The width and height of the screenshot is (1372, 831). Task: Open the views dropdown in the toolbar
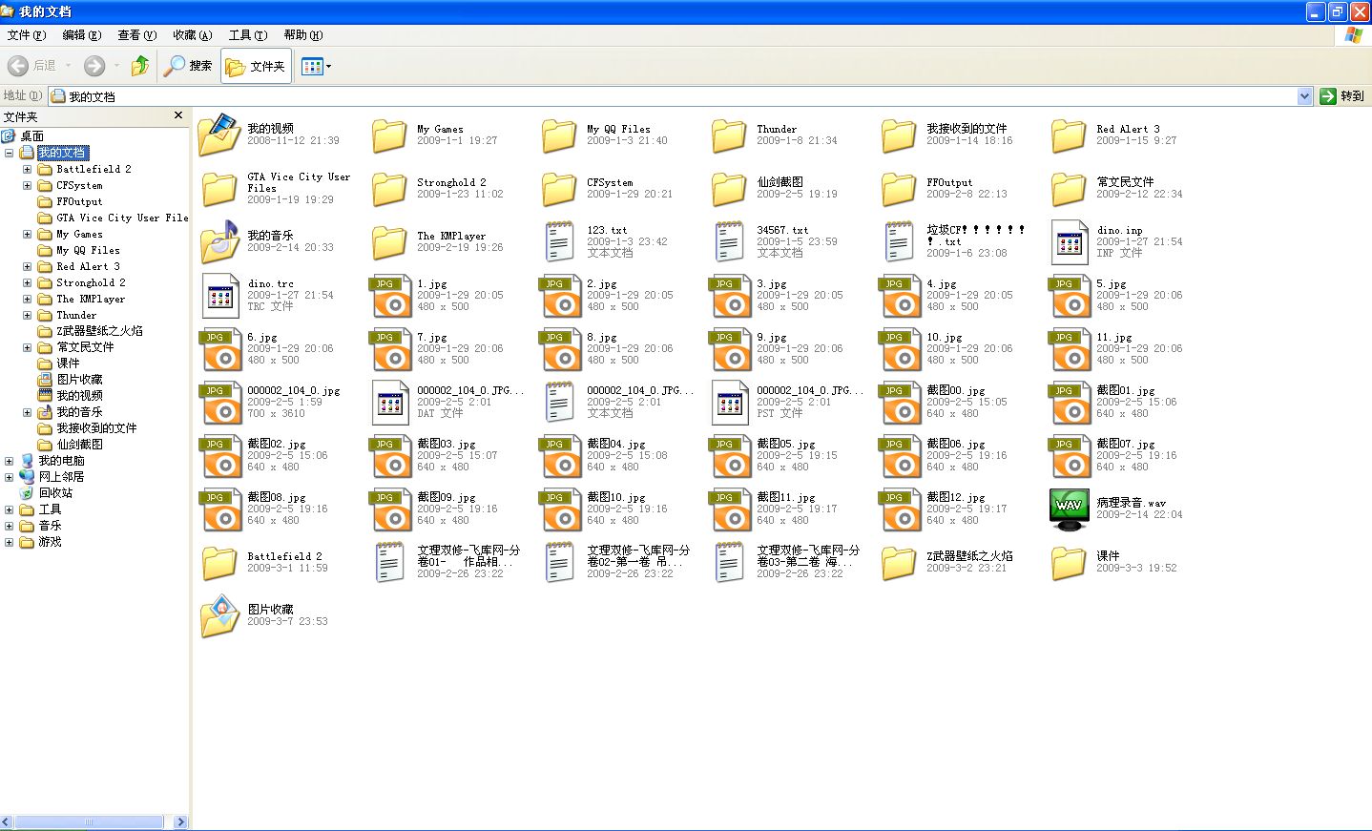click(316, 66)
